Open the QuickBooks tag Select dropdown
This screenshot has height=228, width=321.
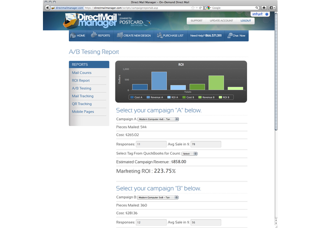tap(189, 154)
